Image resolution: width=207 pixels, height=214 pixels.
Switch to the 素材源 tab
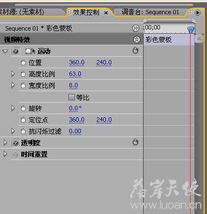(x=22, y=12)
